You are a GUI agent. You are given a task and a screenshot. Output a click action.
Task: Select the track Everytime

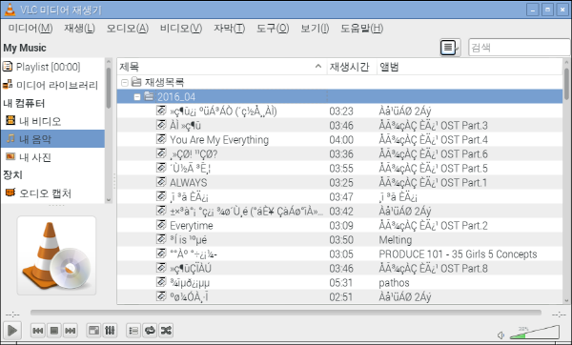click(x=192, y=226)
